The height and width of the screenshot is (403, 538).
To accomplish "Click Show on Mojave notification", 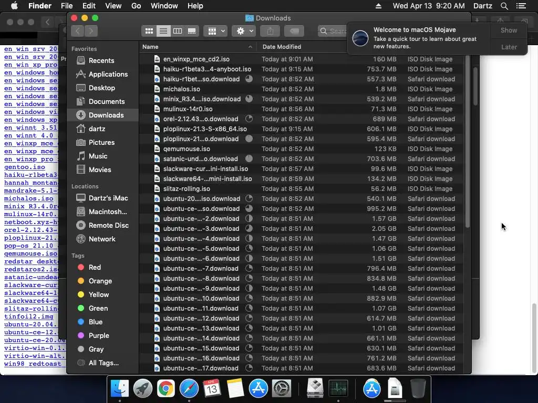I will tap(509, 30).
